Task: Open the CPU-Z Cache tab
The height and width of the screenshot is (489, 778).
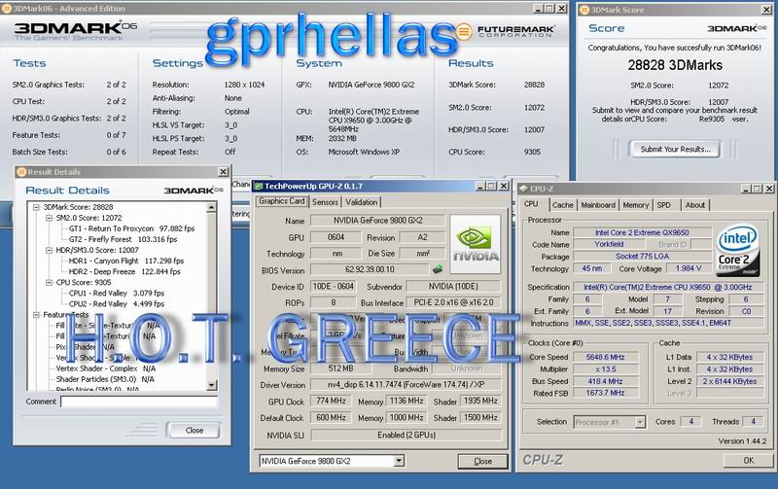Action: [x=562, y=205]
